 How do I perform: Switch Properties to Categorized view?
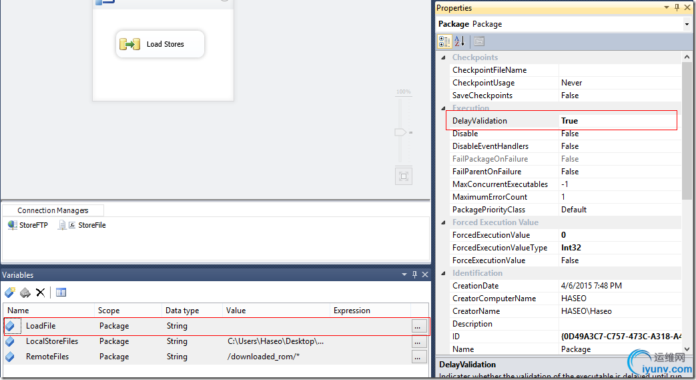[x=444, y=41]
